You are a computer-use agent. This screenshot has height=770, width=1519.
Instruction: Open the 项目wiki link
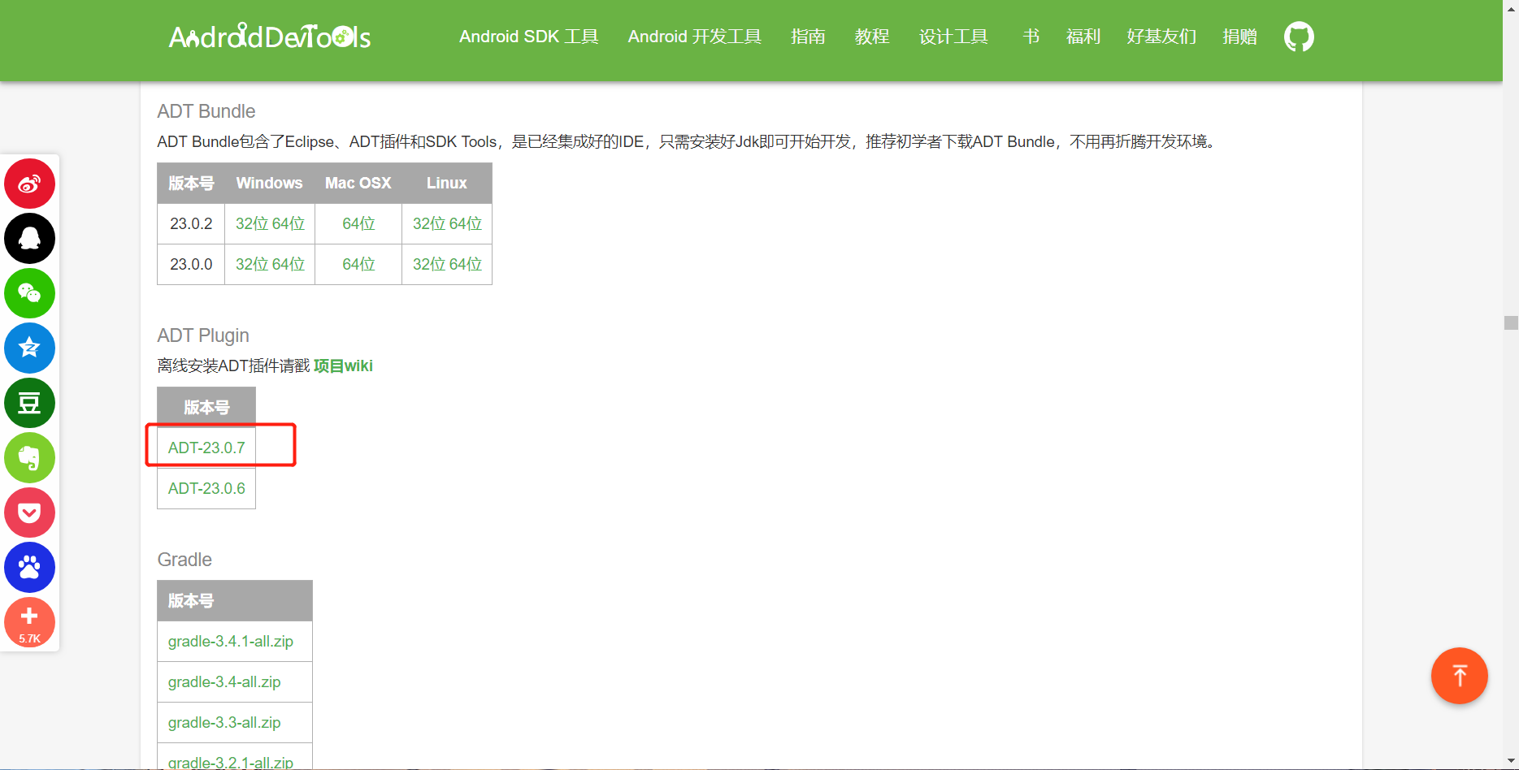[343, 366]
